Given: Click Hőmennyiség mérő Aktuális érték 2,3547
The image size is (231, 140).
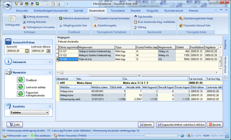Looking at the screenshot, I should tap(134, 99).
